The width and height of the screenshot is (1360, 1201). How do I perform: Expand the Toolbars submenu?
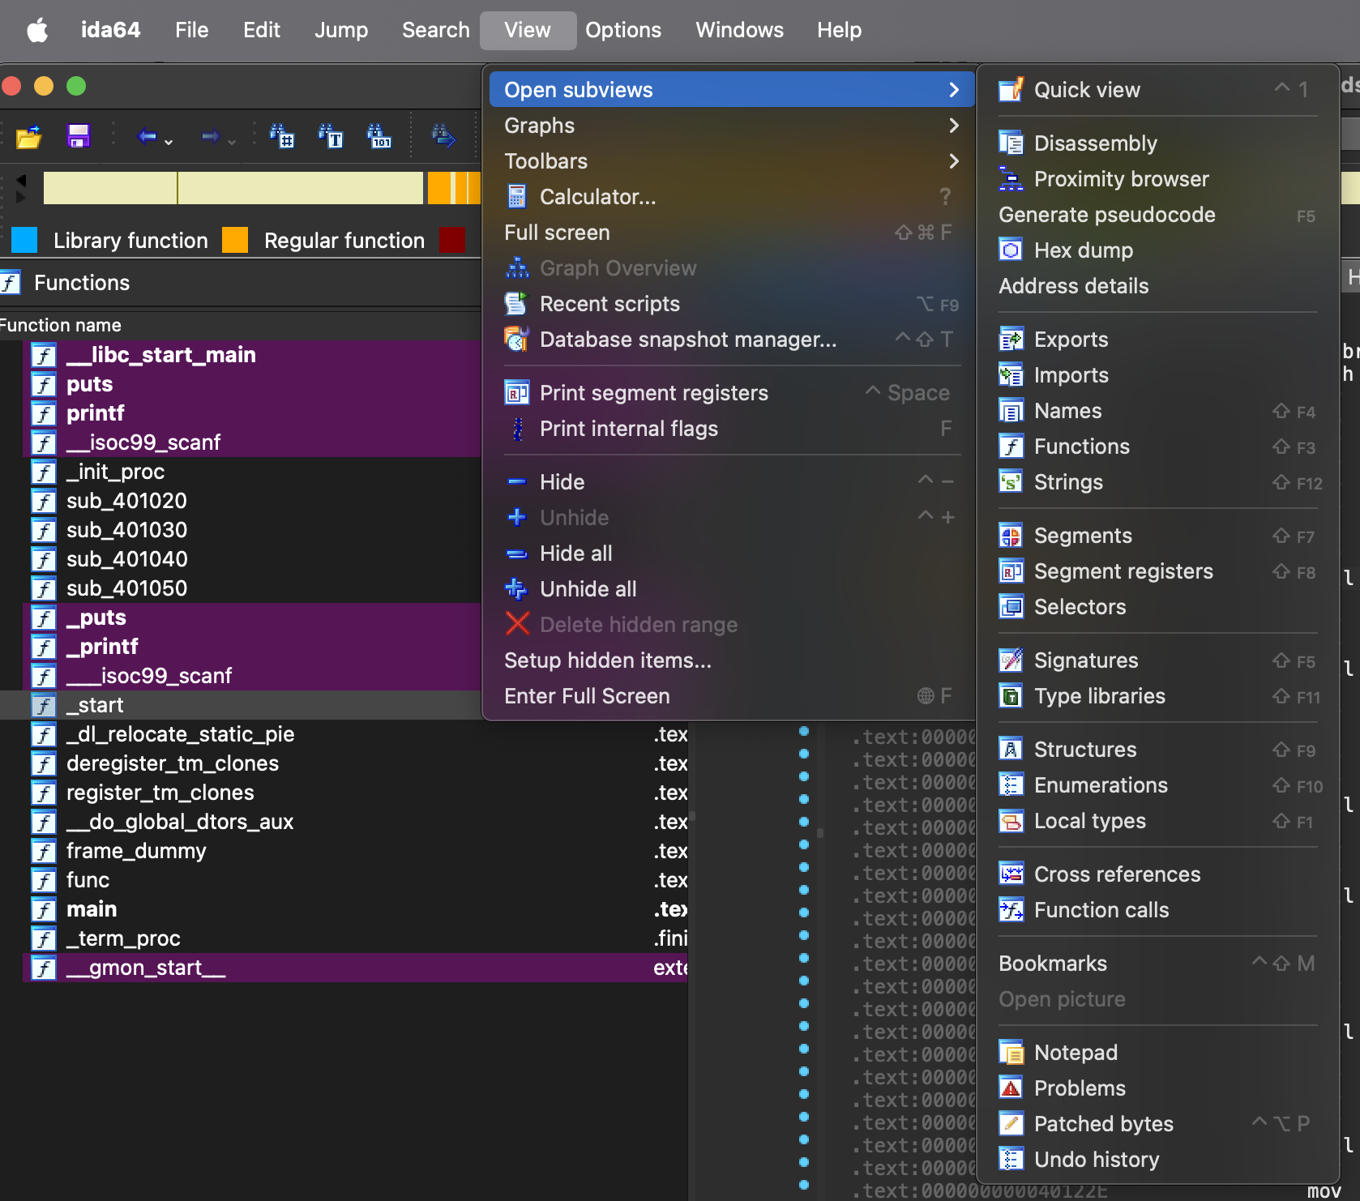pyautogui.click(x=732, y=161)
